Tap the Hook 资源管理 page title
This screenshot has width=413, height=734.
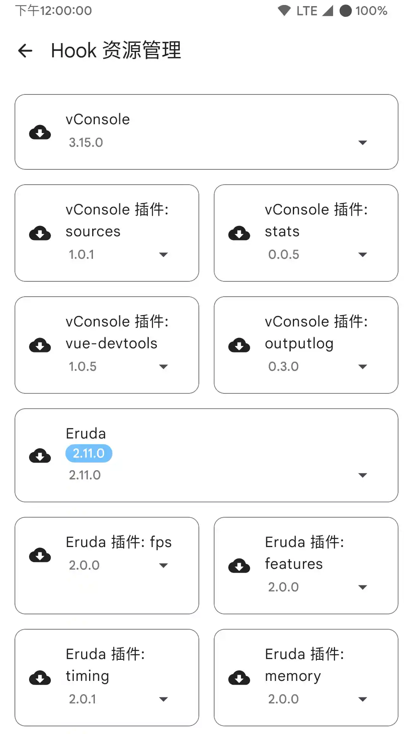pyautogui.click(x=116, y=50)
